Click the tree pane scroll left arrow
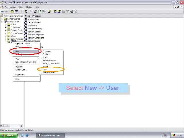 (x=2, y=126)
